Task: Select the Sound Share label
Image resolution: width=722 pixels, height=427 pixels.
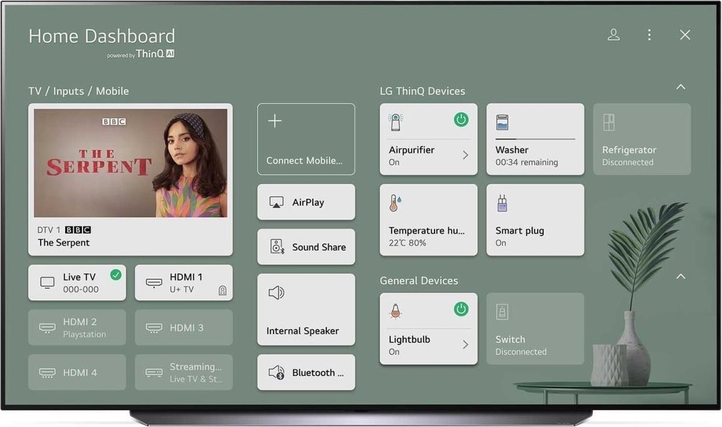Action: pyautogui.click(x=319, y=247)
